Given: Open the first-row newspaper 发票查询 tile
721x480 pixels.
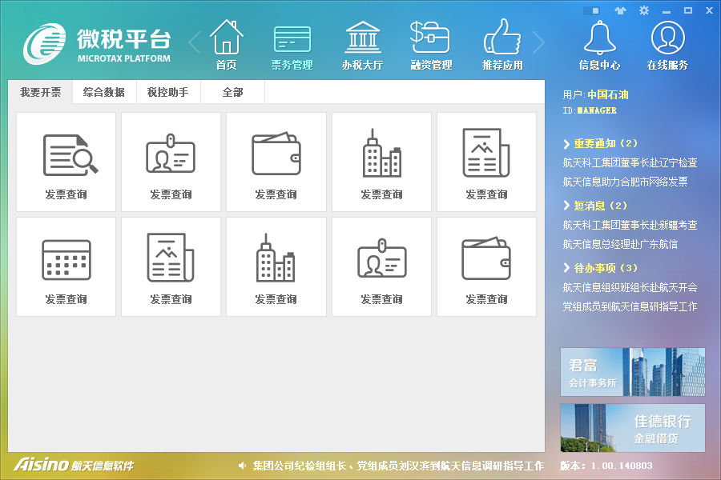Looking at the screenshot, I should [486, 162].
